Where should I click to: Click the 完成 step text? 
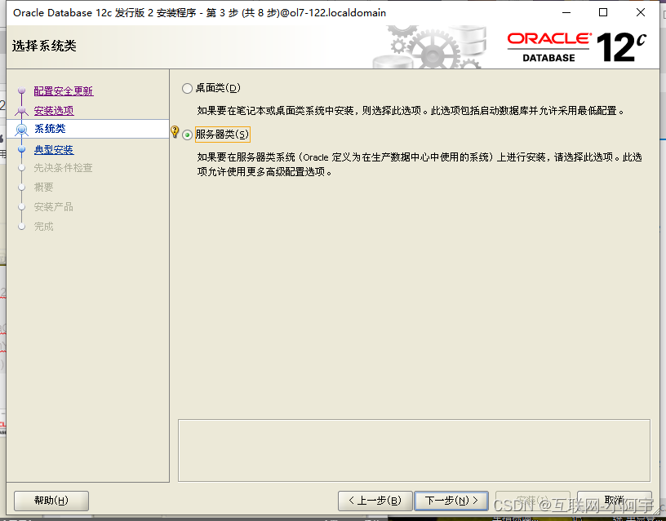(x=44, y=226)
